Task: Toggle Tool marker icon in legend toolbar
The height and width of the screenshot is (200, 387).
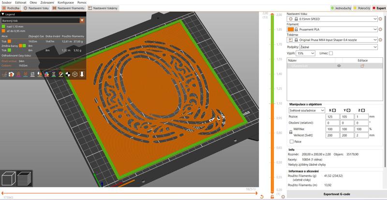Action: pos(82,74)
